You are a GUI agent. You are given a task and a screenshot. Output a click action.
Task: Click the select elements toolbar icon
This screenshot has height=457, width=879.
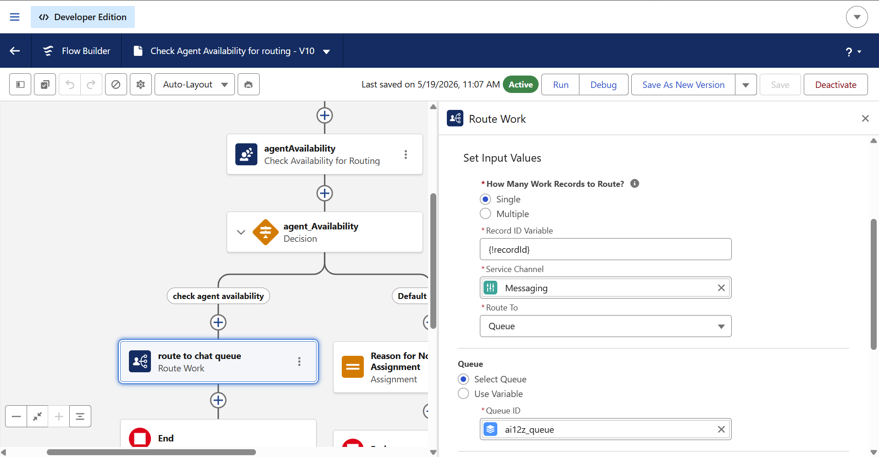pos(45,84)
